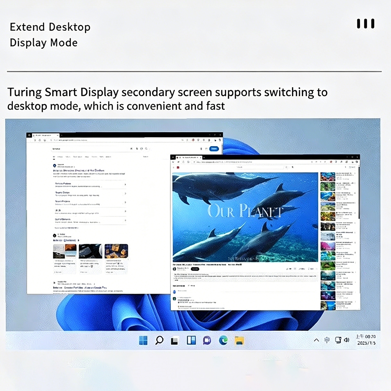The image size is (391, 391).
Task: Open the new tab plus in the YouTube window
Action: 204,158
